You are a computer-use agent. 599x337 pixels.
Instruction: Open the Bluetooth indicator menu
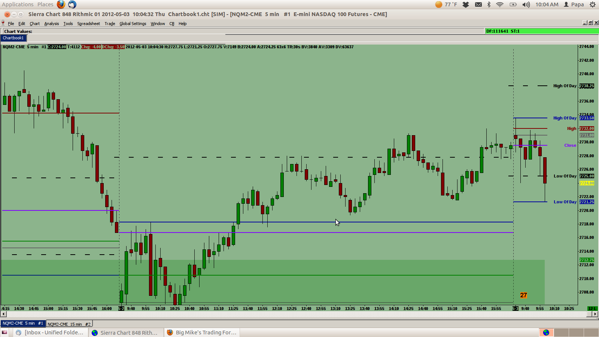pyautogui.click(x=489, y=4)
